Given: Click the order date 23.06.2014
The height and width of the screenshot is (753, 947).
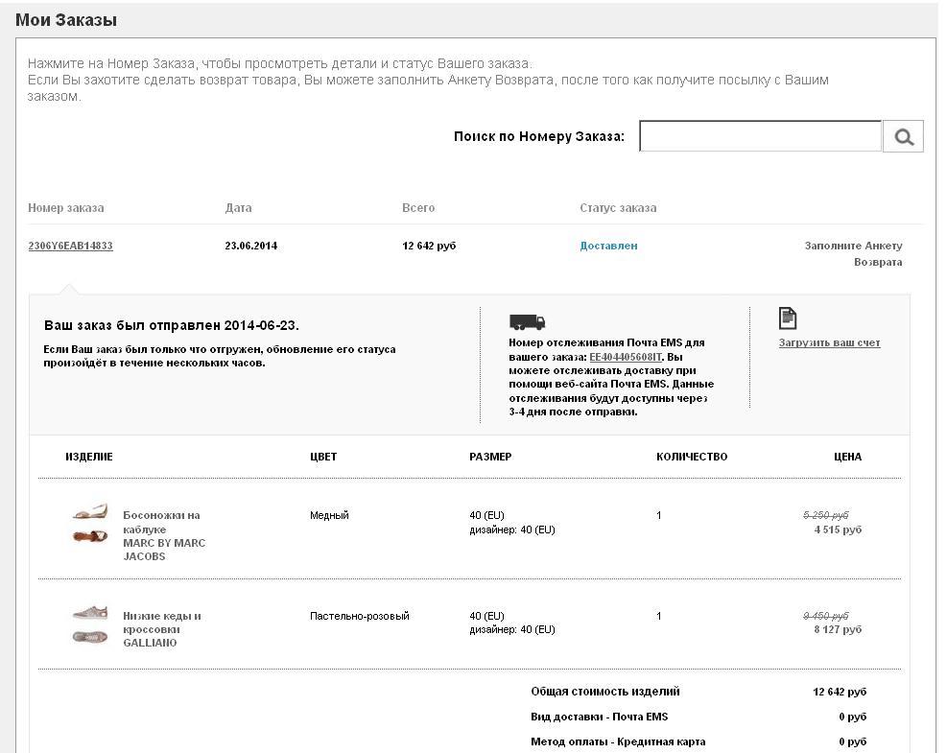Looking at the screenshot, I should [x=251, y=246].
